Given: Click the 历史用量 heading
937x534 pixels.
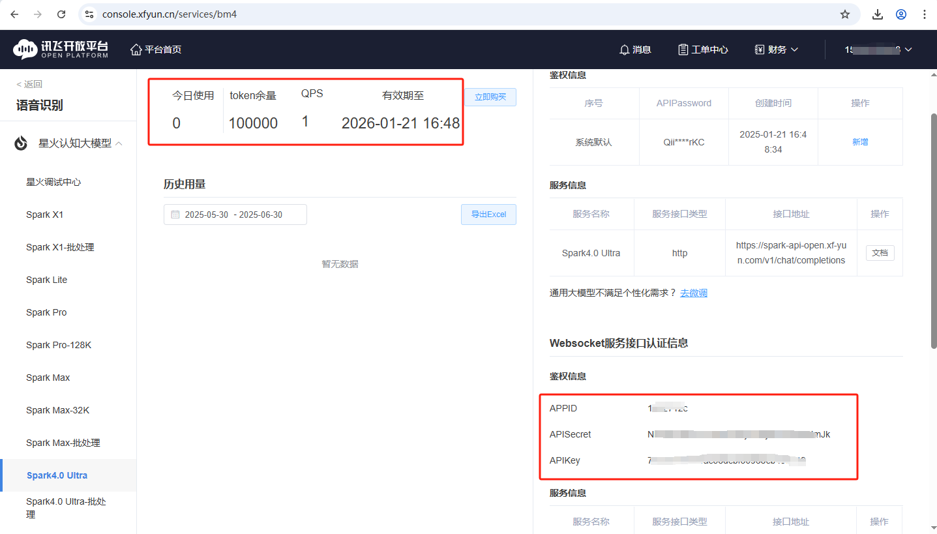Looking at the screenshot, I should (x=185, y=184).
